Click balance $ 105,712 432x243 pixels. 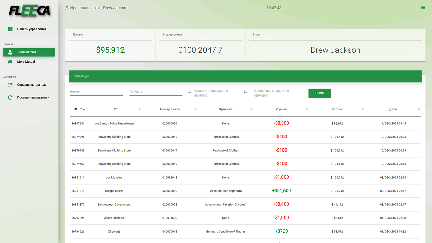click(337, 191)
